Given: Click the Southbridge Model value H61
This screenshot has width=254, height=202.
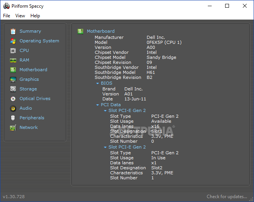Looking at the screenshot, I should point(150,72).
